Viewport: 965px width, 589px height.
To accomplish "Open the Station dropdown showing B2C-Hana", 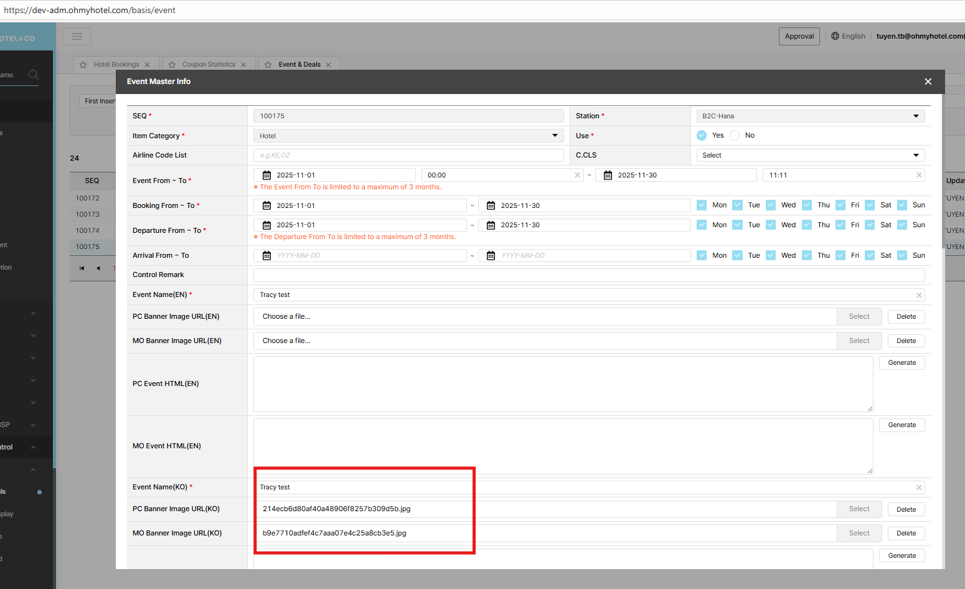I will 811,116.
